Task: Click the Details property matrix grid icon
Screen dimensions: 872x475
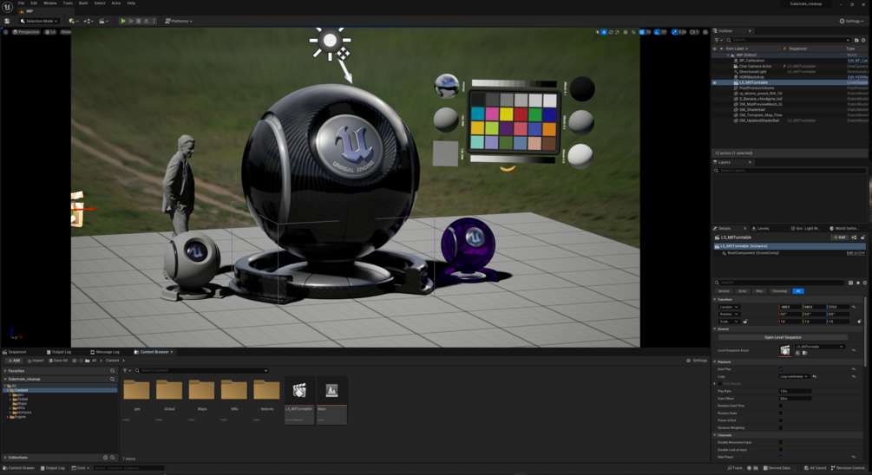Action: click(x=851, y=283)
